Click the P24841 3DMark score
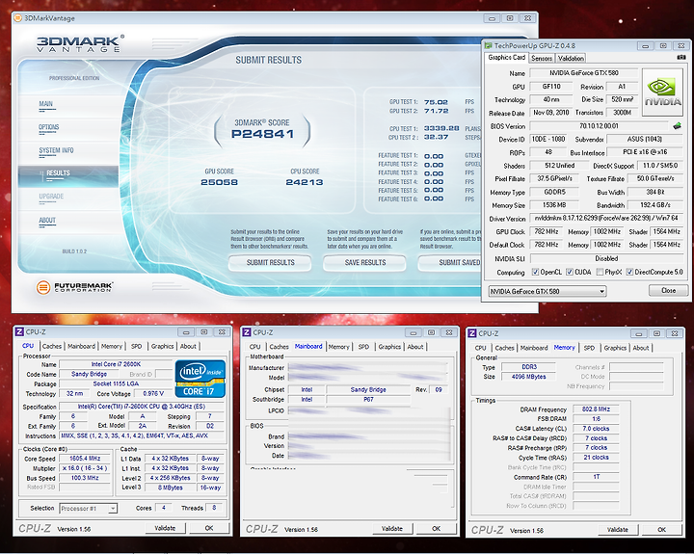The image size is (694, 554). coord(262,134)
